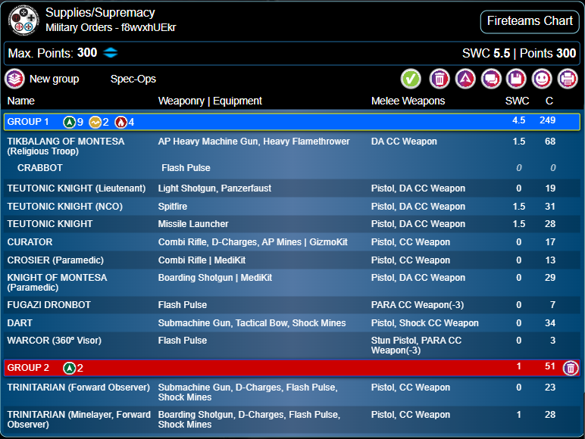Click the smiley face icon
The width and height of the screenshot is (585, 439).
[541, 79]
